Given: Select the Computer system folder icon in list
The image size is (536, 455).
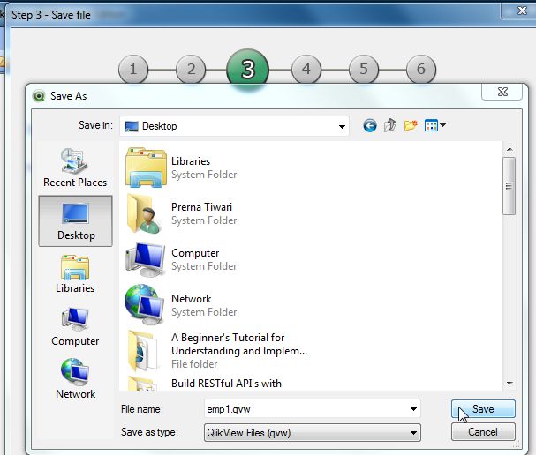Looking at the screenshot, I should [x=145, y=259].
